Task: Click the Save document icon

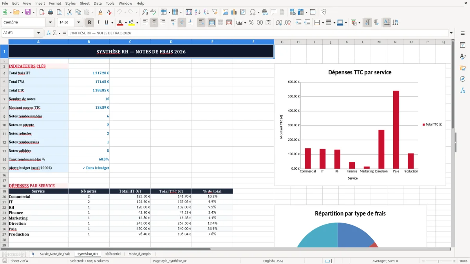Action: pos(28,12)
